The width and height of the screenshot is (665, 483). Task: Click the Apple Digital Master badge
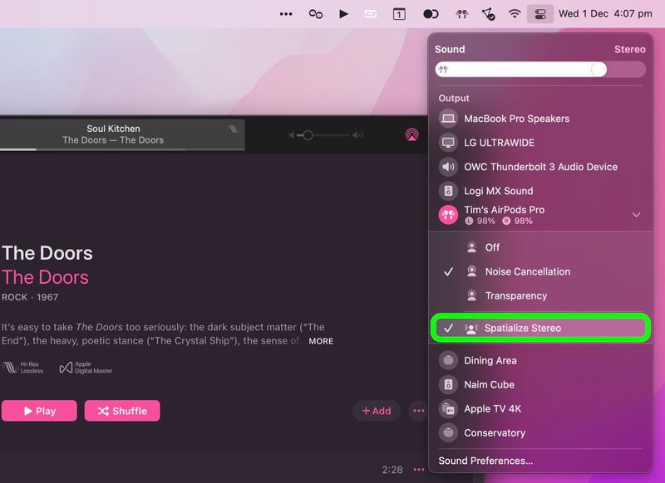tap(86, 368)
